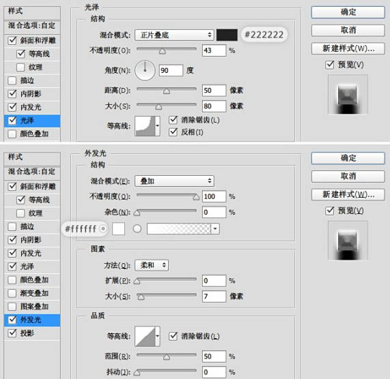Expand the gradient picker arrow in 外发光 dialog
Viewport: 390px width, 379px height.
click(215, 228)
